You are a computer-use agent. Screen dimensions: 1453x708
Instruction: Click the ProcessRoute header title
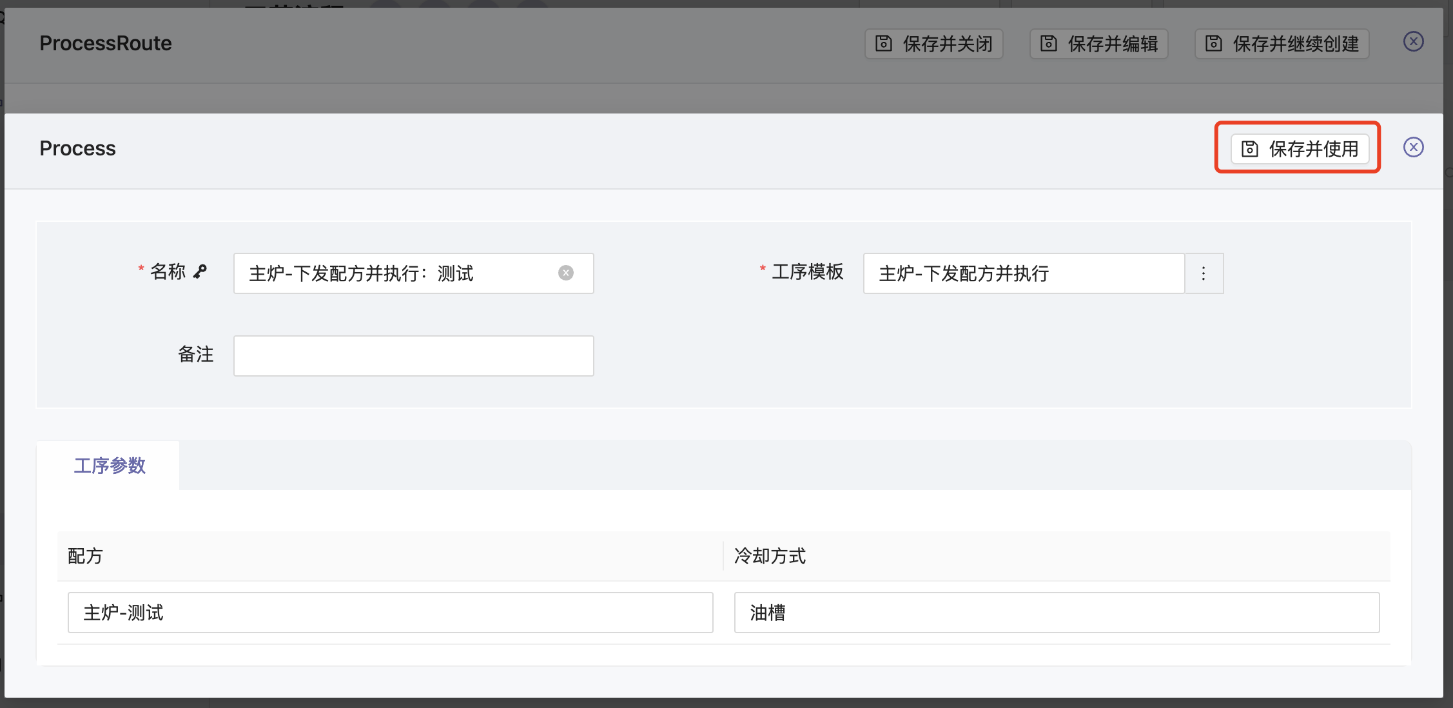click(106, 43)
